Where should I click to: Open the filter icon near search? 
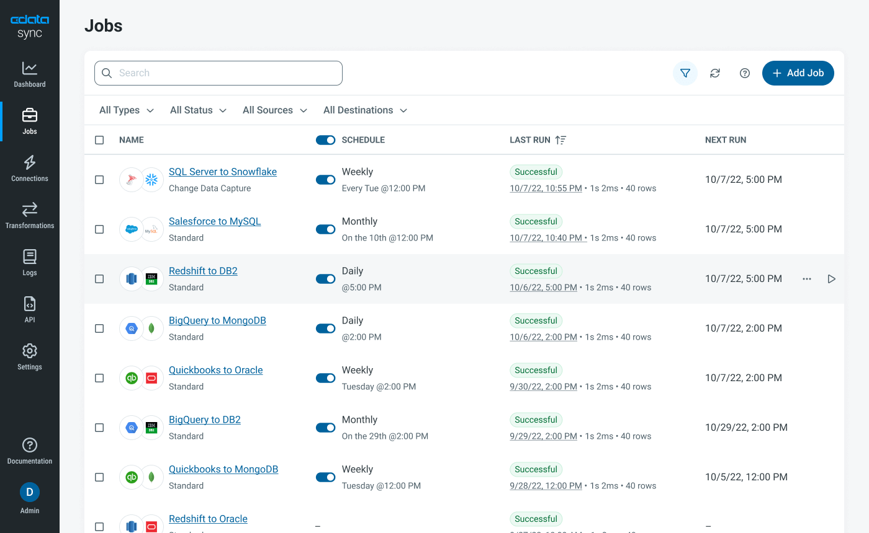(x=685, y=73)
